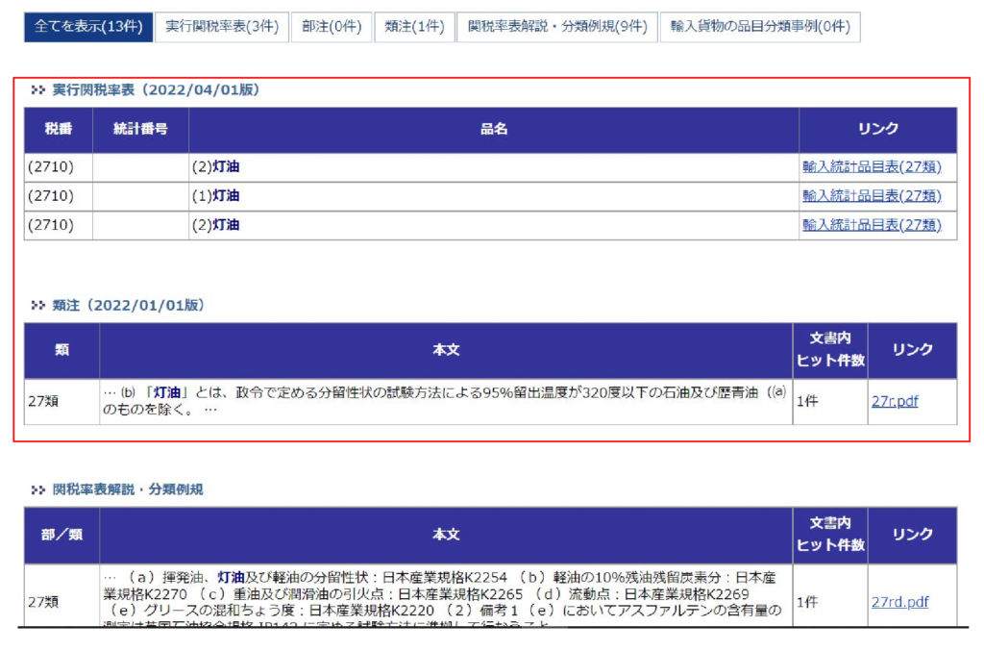This screenshot has width=984, height=651.
Task: Select the 輸入貨物の品目分類事例(0件) tab
Action: point(760,27)
